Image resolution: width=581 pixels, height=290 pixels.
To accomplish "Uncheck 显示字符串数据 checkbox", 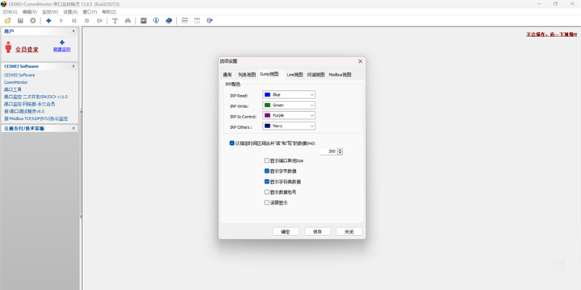I will tap(267, 181).
